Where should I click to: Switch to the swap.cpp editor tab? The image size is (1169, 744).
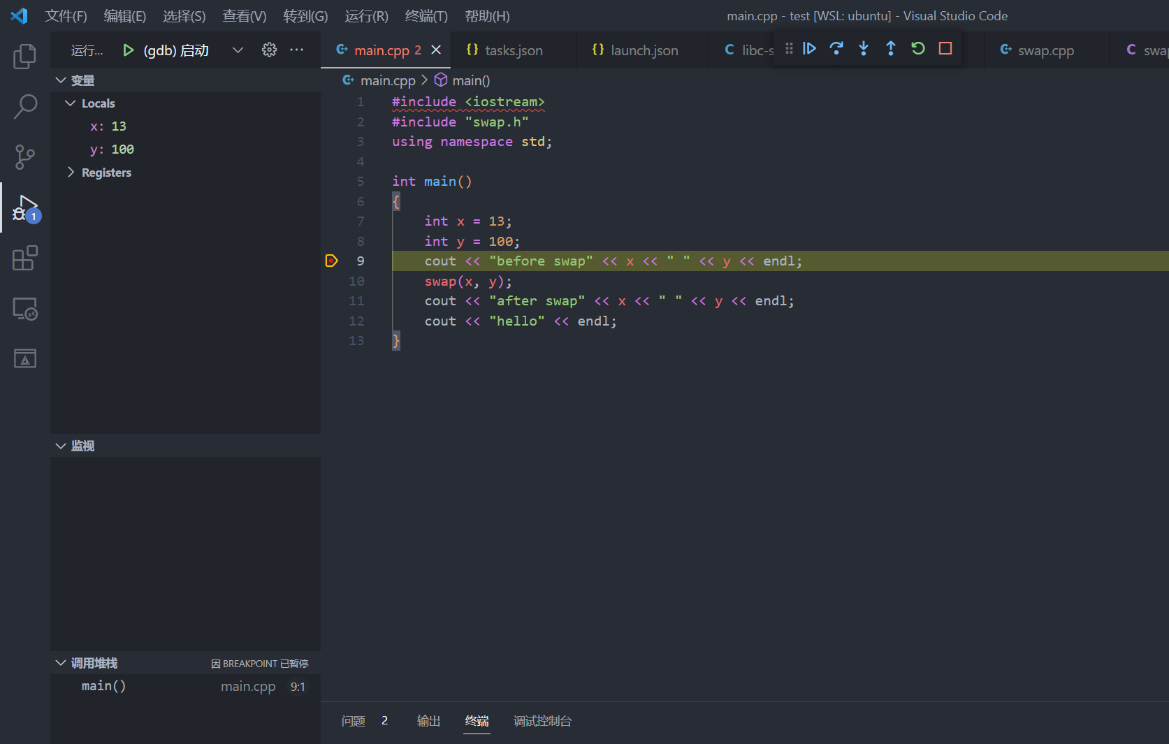point(1046,50)
